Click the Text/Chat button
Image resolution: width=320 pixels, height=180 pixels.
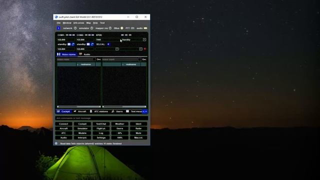(x=101, y=124)
